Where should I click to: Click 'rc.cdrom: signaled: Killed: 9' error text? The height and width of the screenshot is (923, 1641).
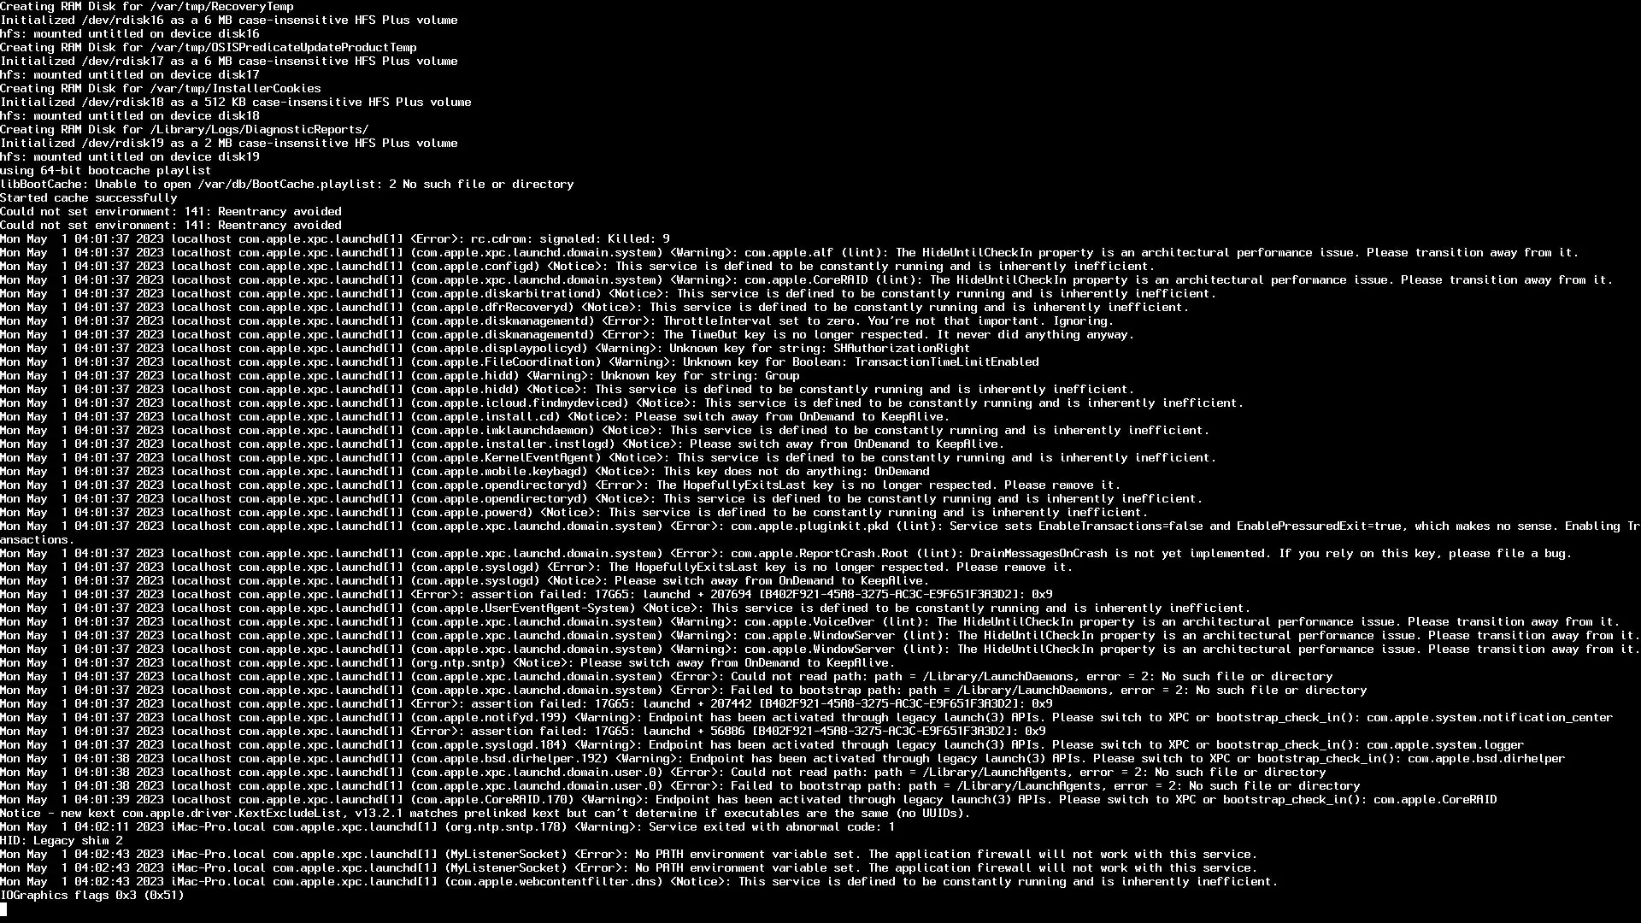pyautogui.click(x=571, y=239)
